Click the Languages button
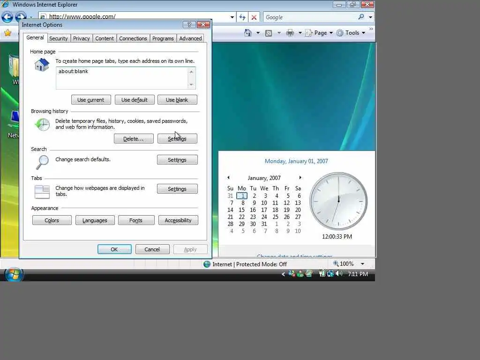 pos(95,220)
